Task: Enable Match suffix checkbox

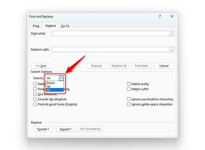Action: [129, 89]
